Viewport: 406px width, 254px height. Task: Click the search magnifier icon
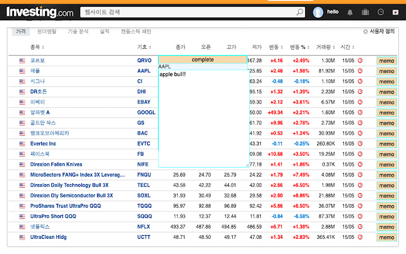(299, 12)
